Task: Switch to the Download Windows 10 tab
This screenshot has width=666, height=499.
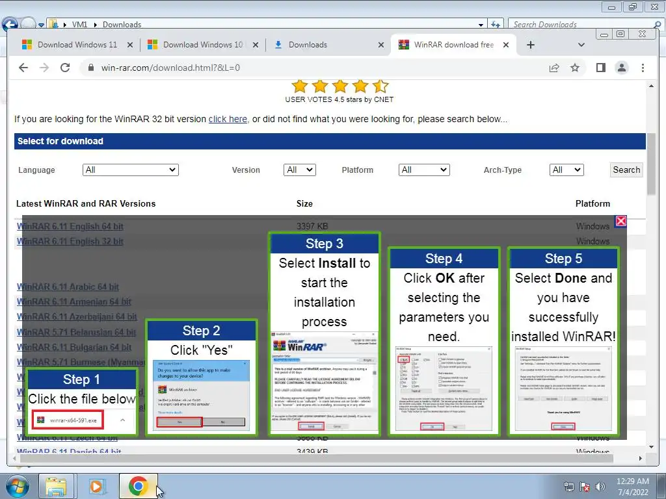Action: pyautogui.click(x=203, y=45)
